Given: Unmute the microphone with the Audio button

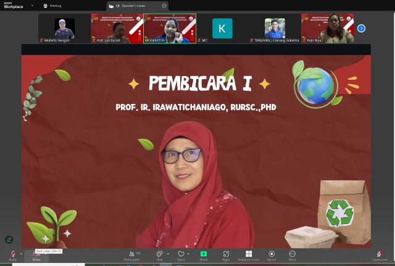Looking at the screenshot, I should point(13,255).
